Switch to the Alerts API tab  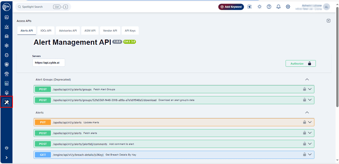click(x=27, y=31)
